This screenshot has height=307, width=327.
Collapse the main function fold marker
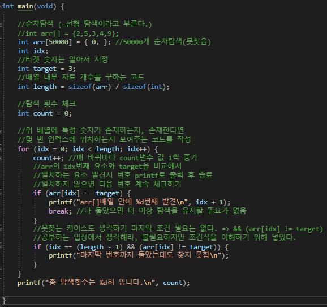(1, 7)
